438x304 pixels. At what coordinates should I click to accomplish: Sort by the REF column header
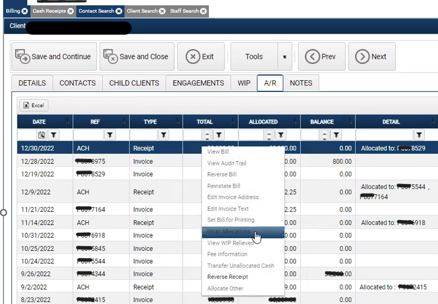pyautogui.click(x=95, y=122)
